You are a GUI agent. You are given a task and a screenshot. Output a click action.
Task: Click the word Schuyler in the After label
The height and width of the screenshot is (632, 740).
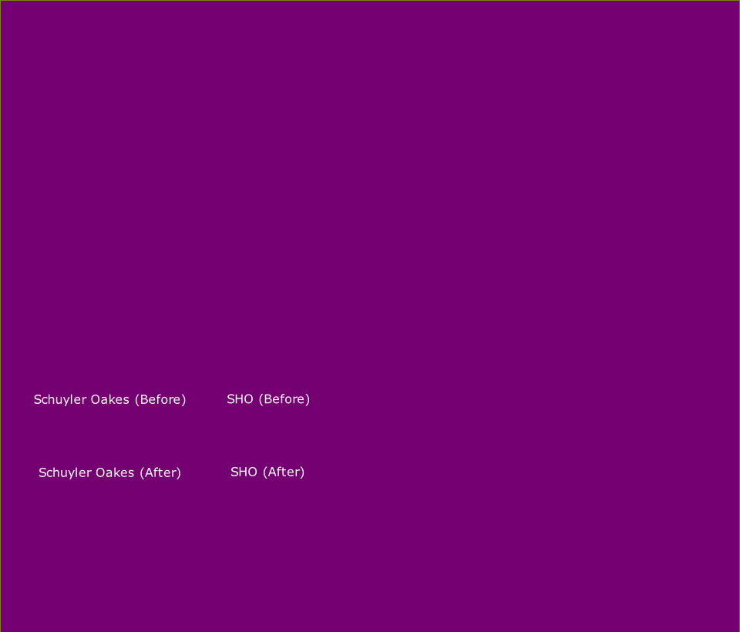pyautogui.click(x=65, y=472)
